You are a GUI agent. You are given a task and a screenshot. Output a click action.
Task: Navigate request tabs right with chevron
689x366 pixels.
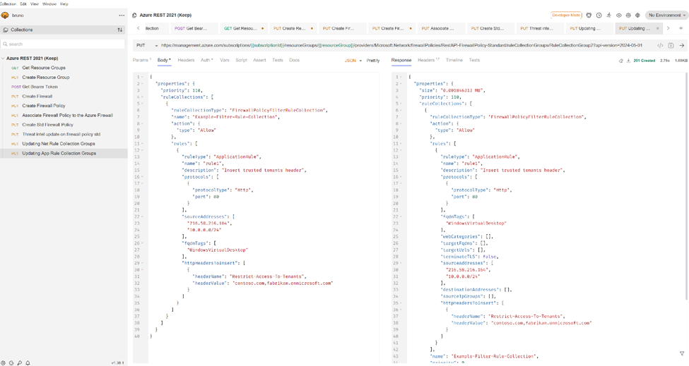tap(668, 28)
